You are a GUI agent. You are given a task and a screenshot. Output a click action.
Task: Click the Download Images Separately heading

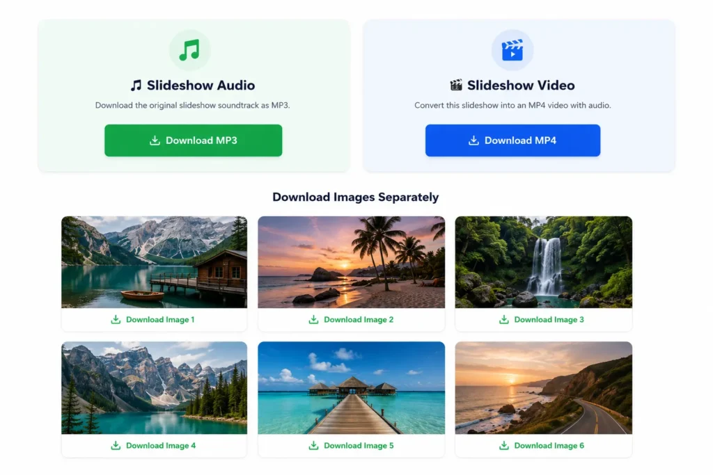pos(356,197)
